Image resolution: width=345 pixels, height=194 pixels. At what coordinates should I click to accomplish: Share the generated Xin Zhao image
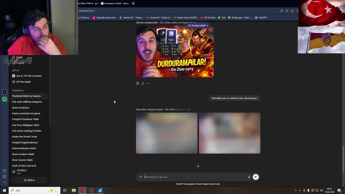(143, 84)
